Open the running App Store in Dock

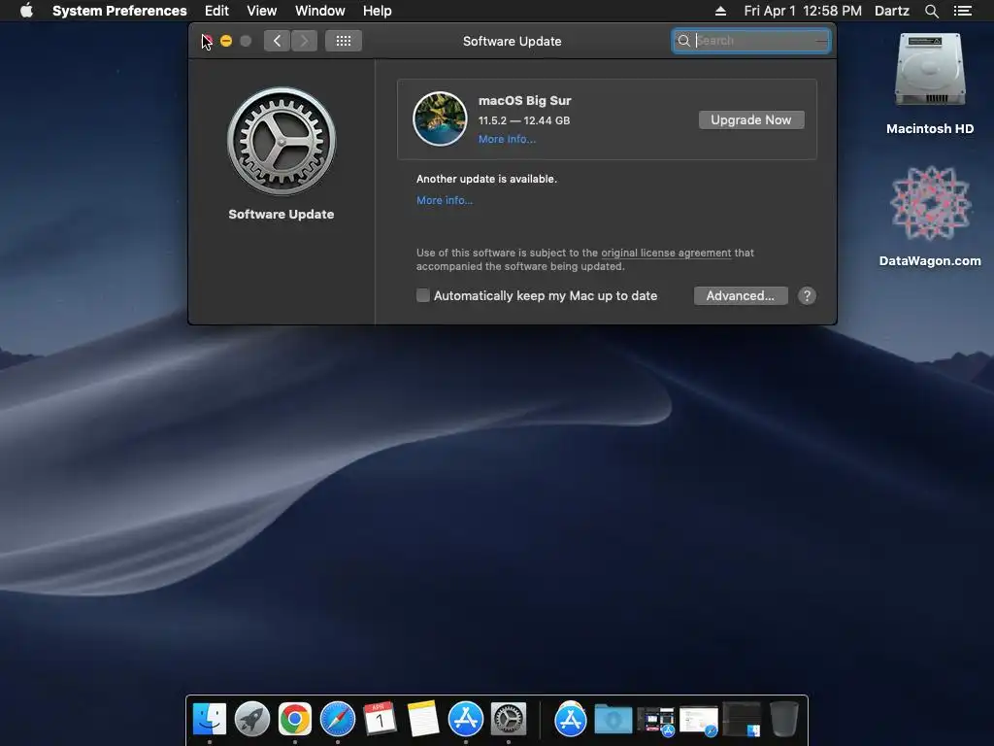click(x=466, y=719)
